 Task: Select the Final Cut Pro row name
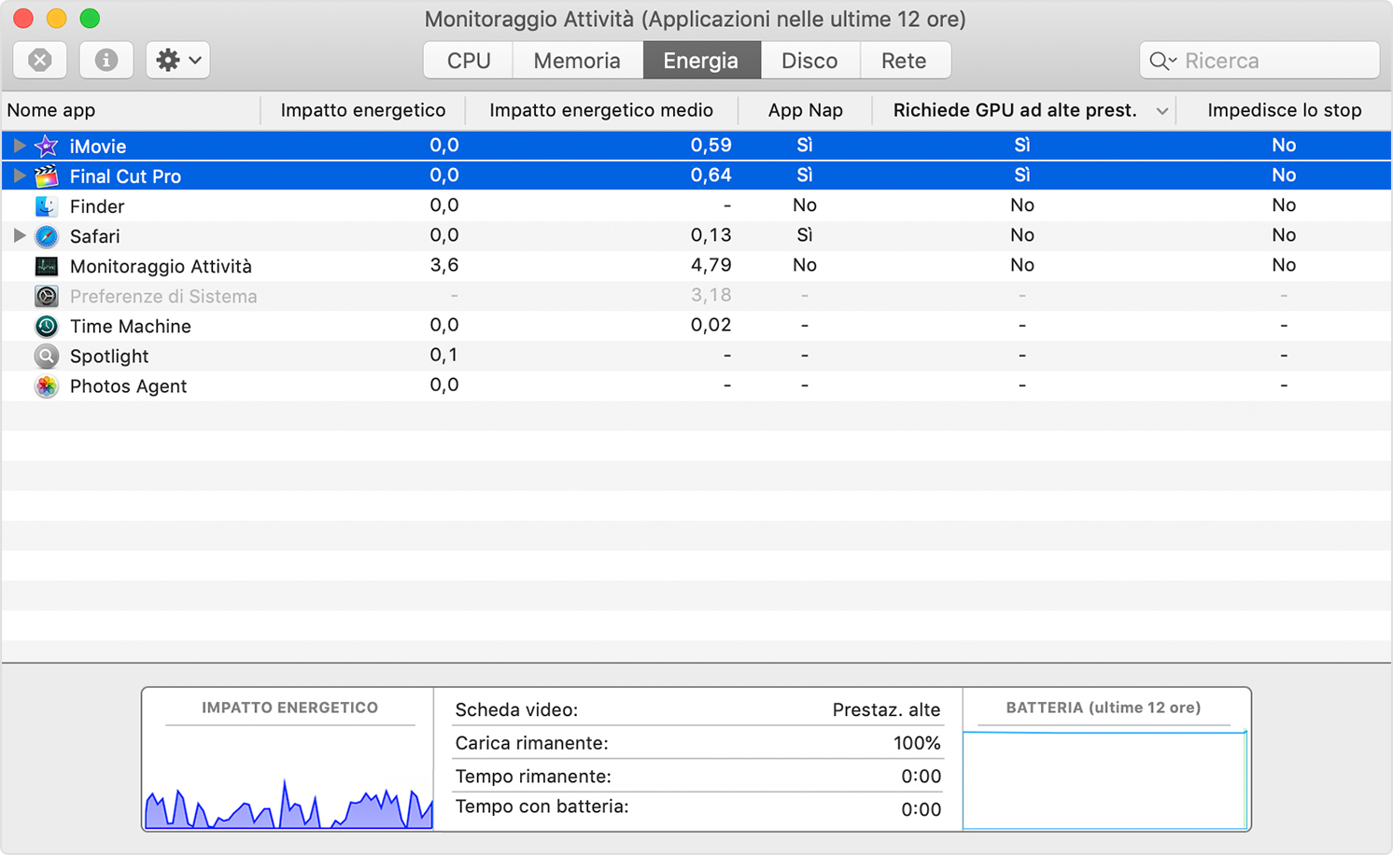click(125, 176)
